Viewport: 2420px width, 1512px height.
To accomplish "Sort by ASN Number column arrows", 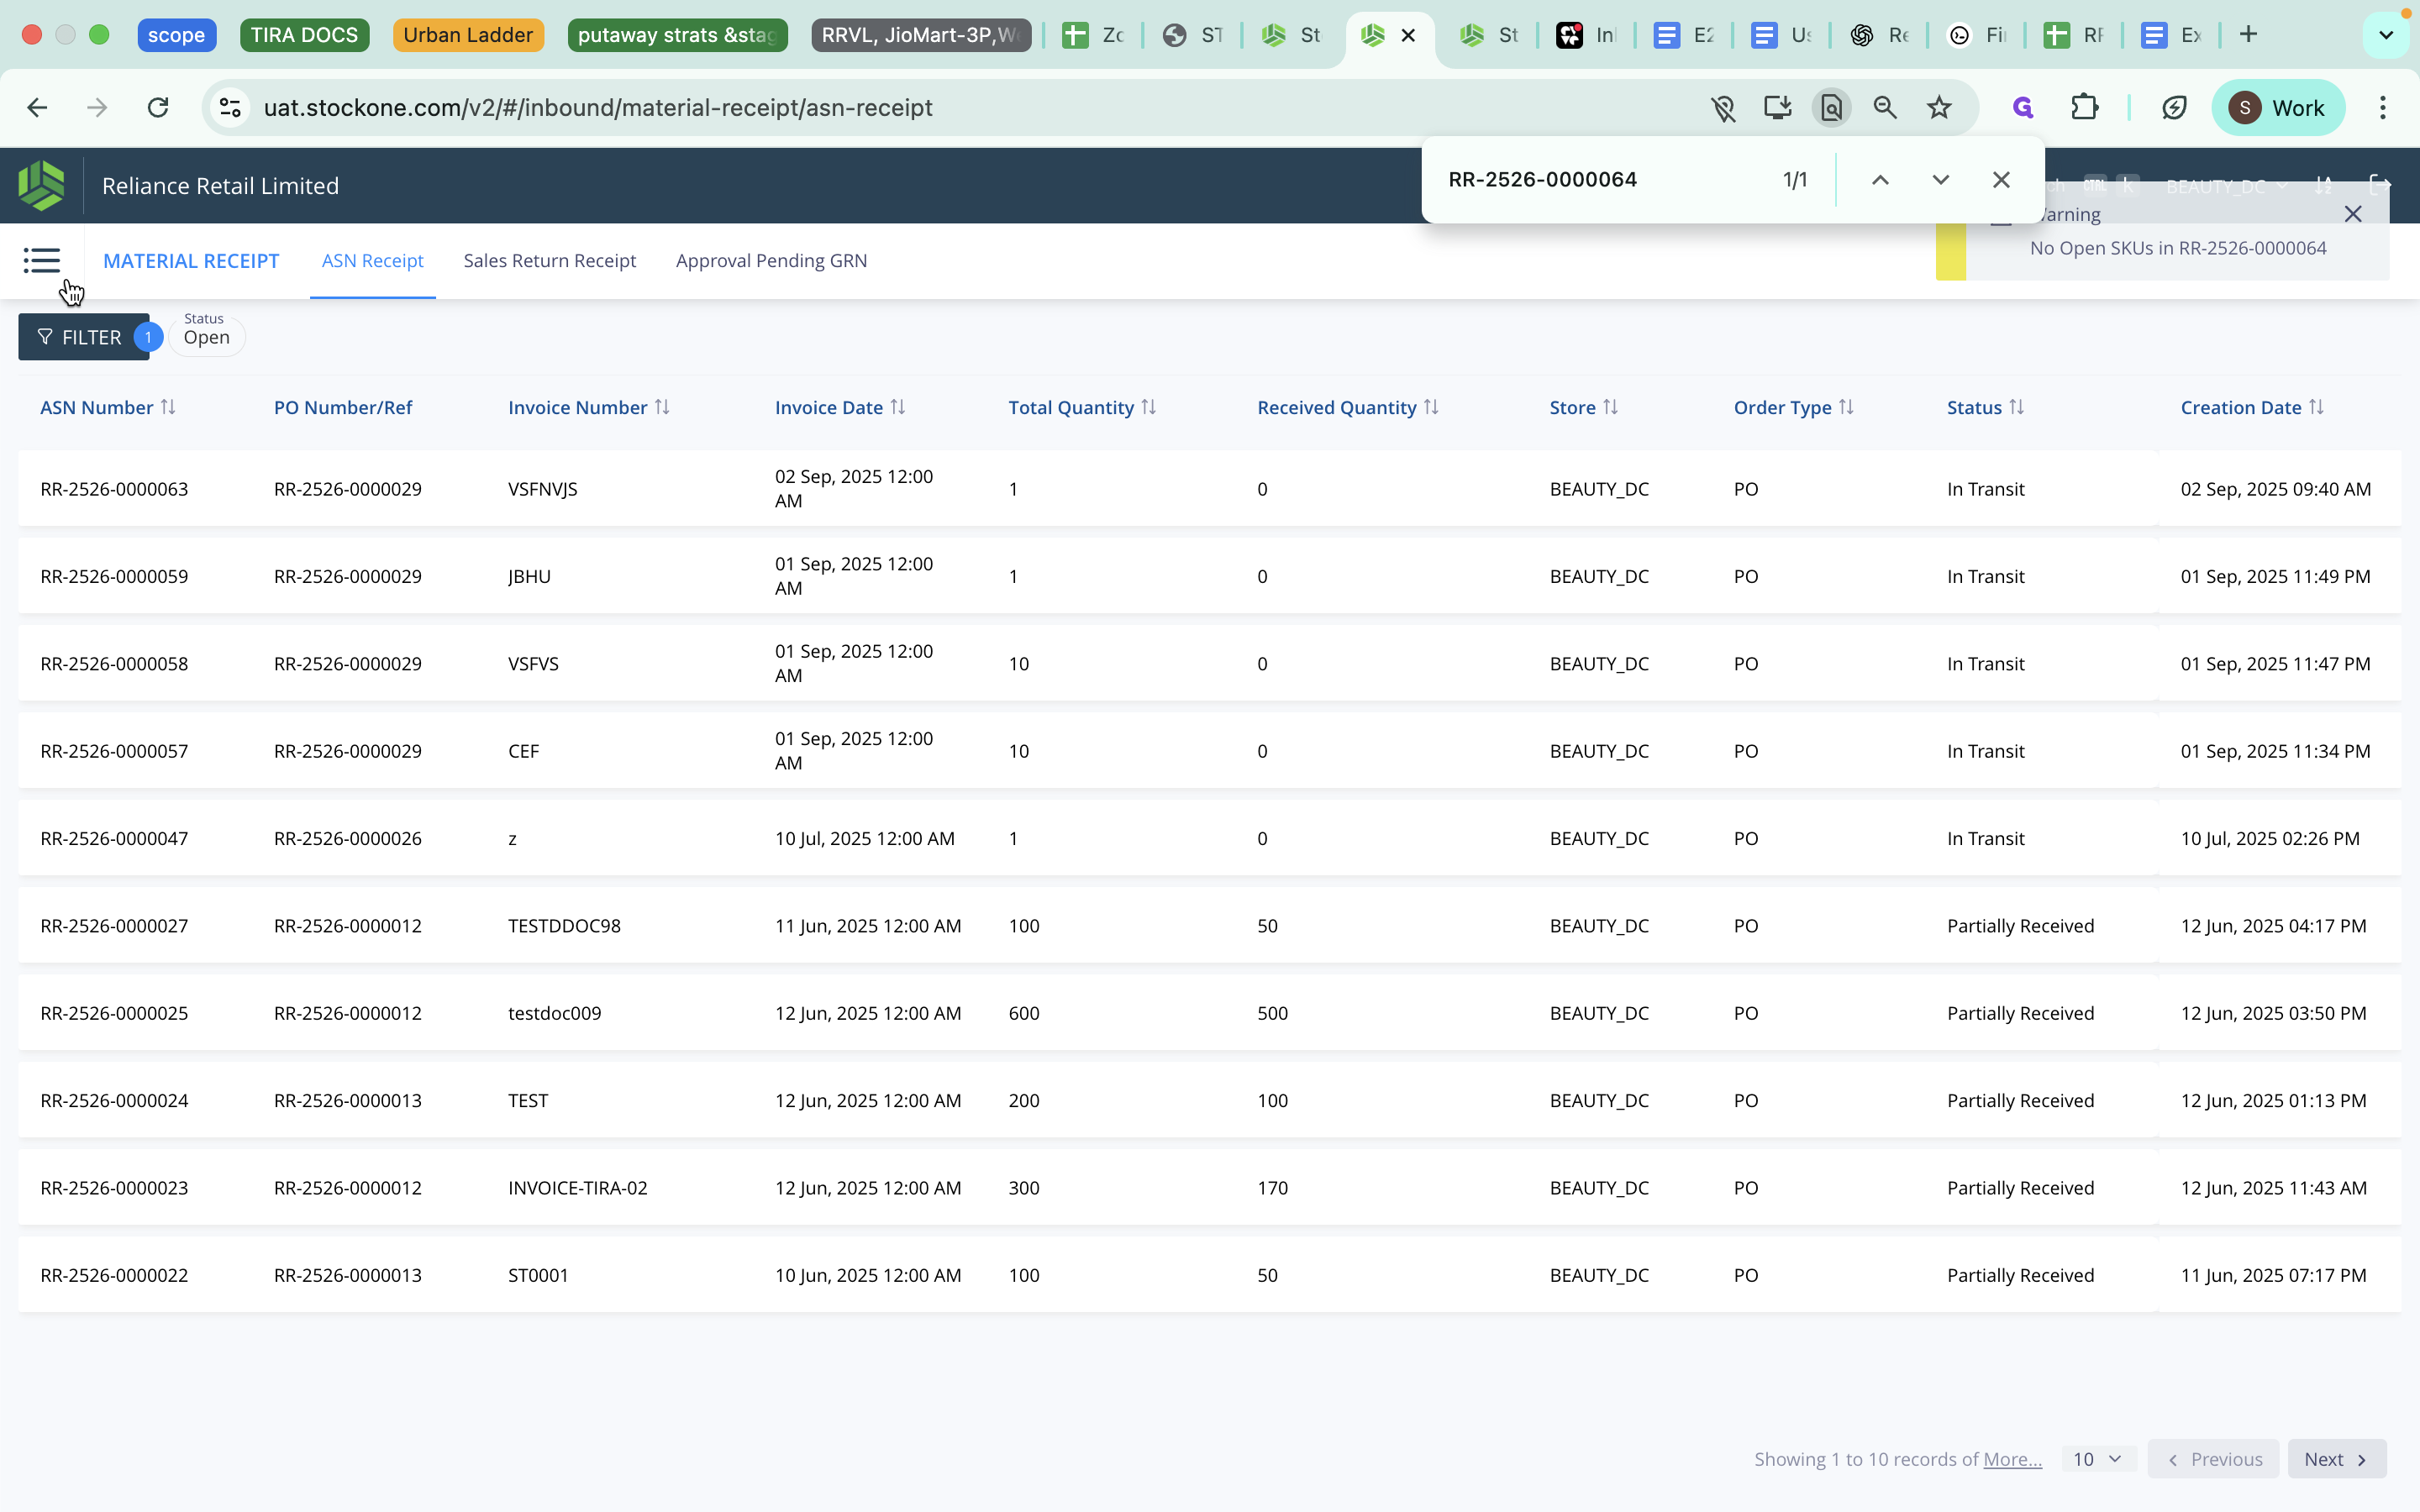I will [x=168, y=407].
